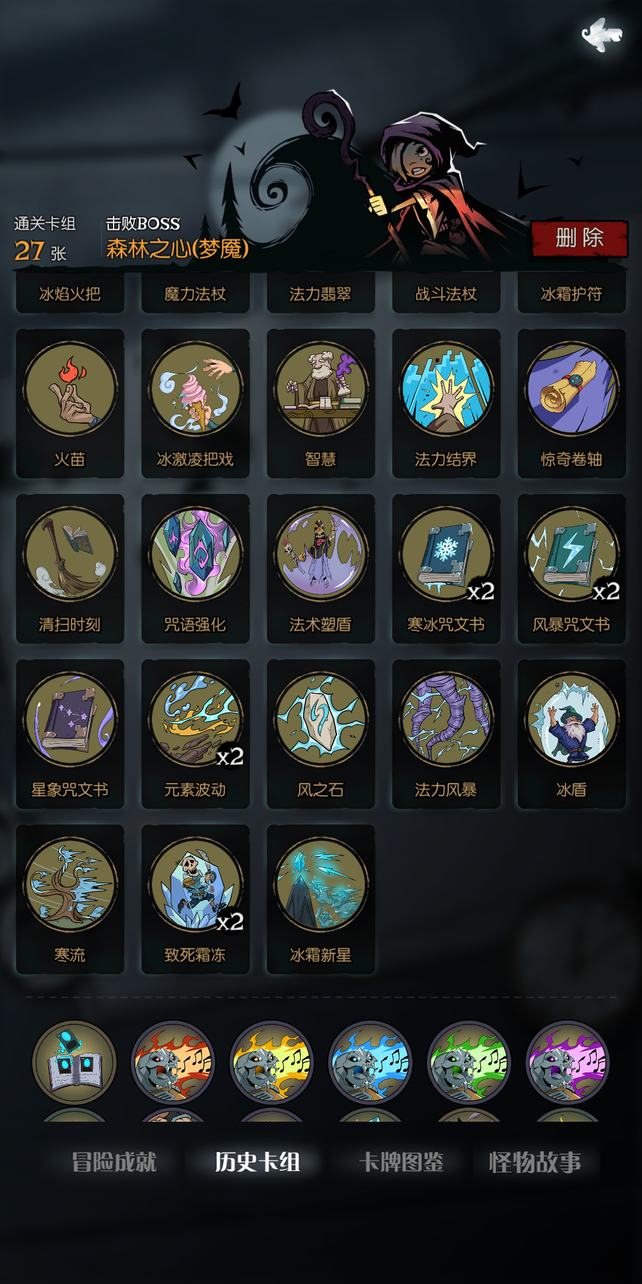Select the 清扫时刻 broom card

pos(70,569)
